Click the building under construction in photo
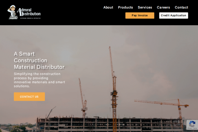Viewport: 198px width, 132px height. coord(110,125)
